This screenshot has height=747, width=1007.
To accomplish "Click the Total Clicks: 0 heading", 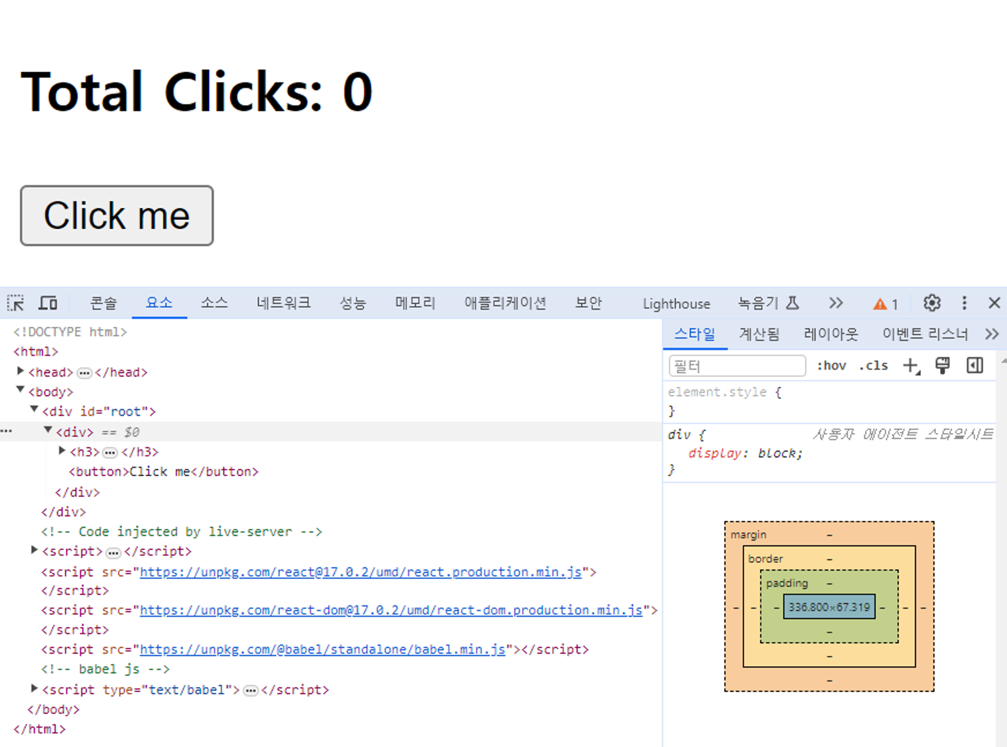I will [x=197, y=91].
